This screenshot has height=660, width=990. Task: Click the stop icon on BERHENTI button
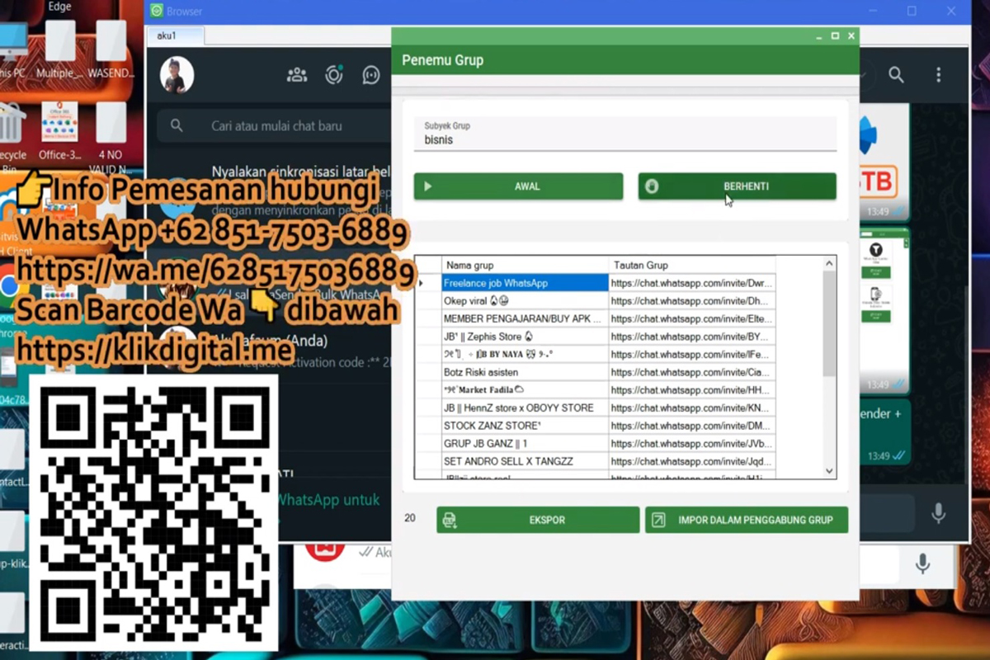point(652,186)
